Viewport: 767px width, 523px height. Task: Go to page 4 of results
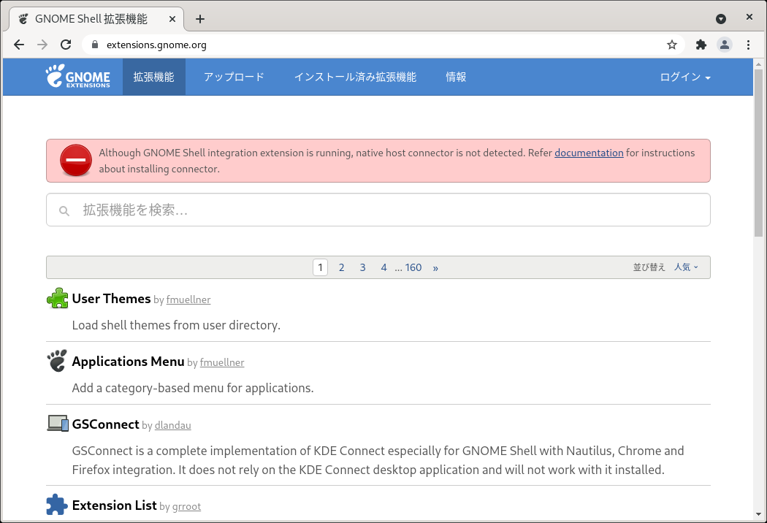tap(383, 267)
